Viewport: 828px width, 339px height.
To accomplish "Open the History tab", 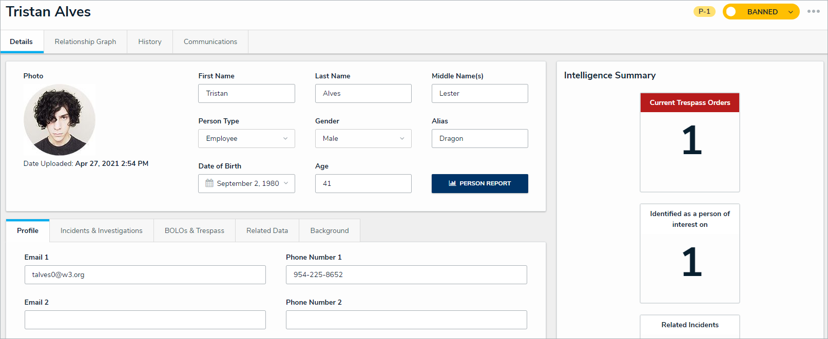I will pos(150,42).
